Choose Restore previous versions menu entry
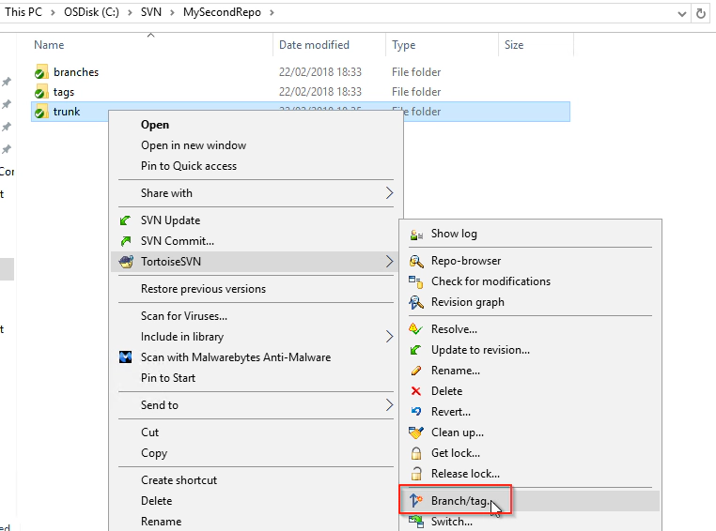 203,289
